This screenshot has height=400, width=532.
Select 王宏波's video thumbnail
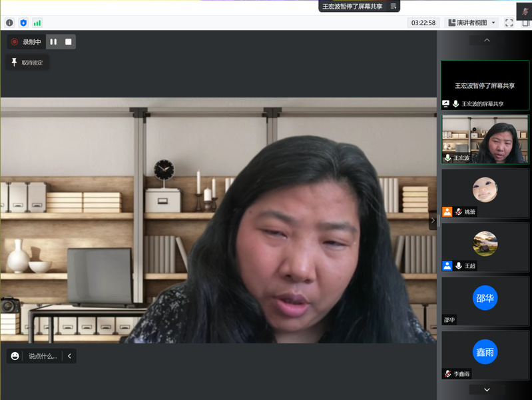tap(485, 139)
